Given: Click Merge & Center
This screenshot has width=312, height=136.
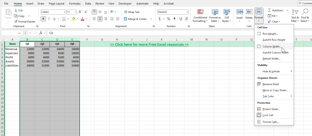Looking at the screenshot, I should 135,19.
